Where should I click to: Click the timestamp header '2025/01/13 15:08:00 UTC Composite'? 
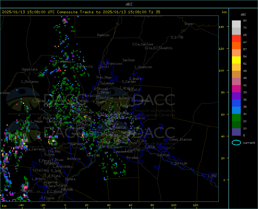(40, 12)
